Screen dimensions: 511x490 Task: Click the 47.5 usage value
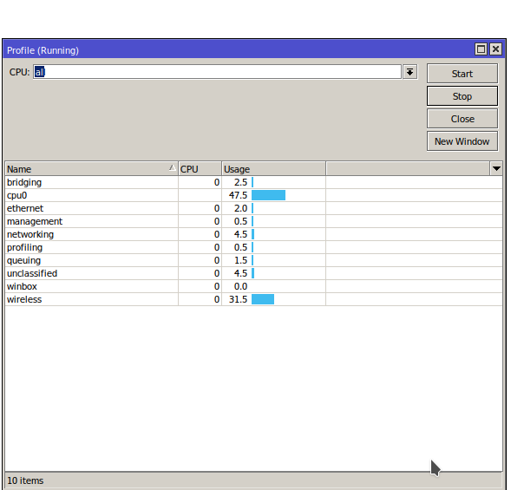(x=238, y=195)
